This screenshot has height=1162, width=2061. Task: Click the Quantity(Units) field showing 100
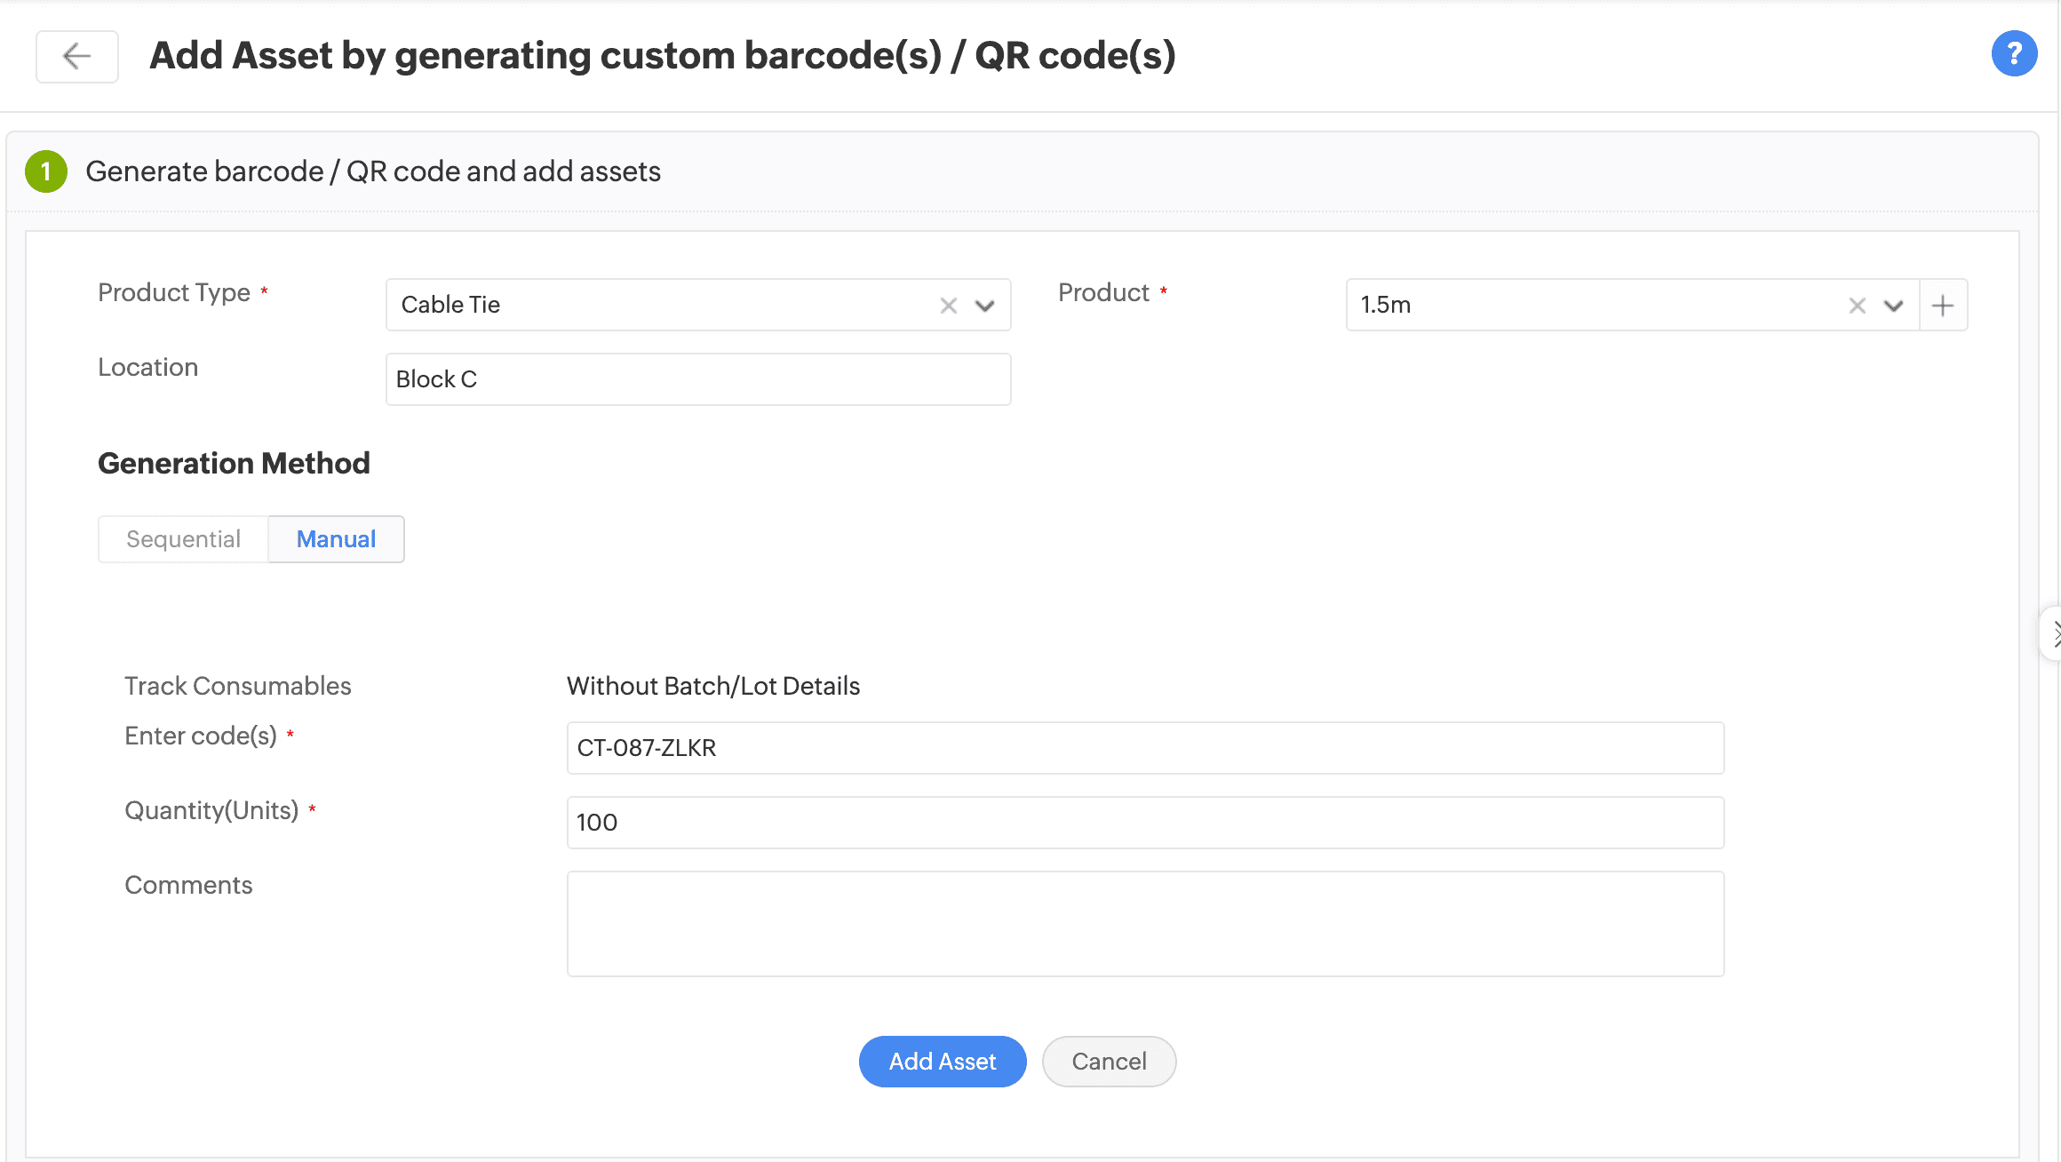pos(1145,823)
